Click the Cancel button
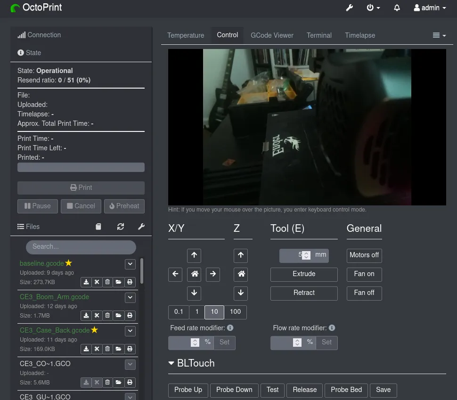The width and height of the screenshot is (457, 400). (81, 206)
